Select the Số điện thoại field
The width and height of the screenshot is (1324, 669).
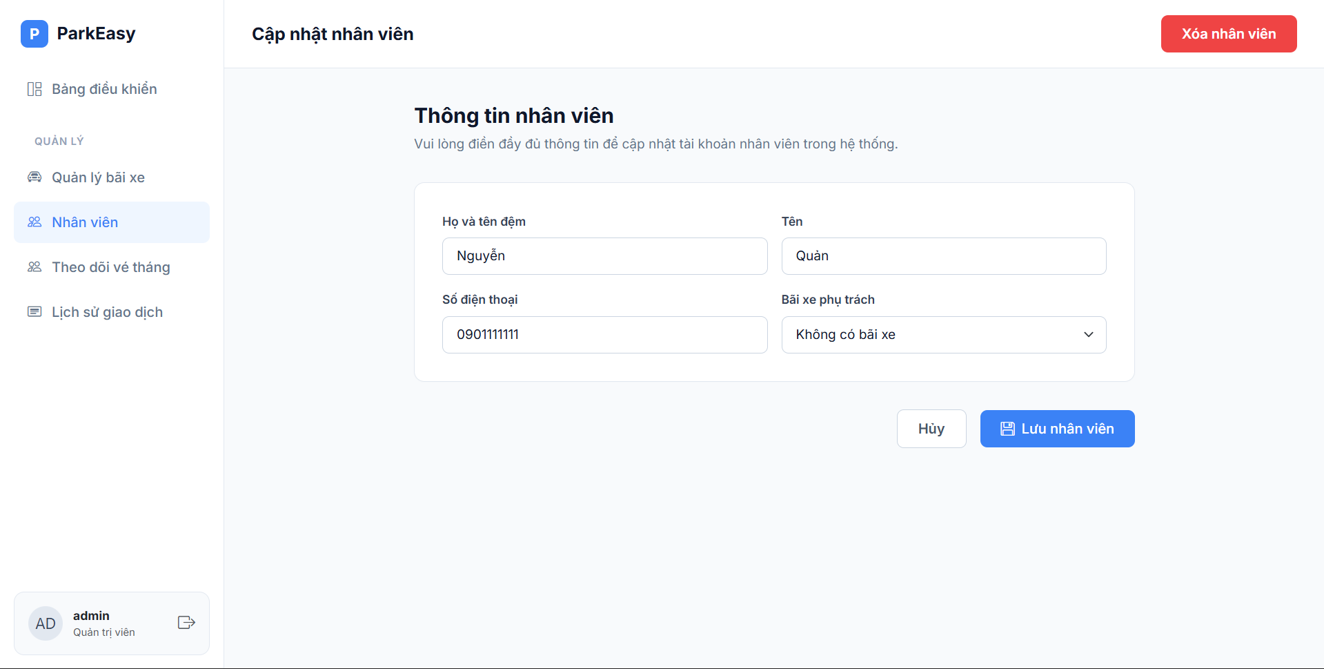pos(604,335)
